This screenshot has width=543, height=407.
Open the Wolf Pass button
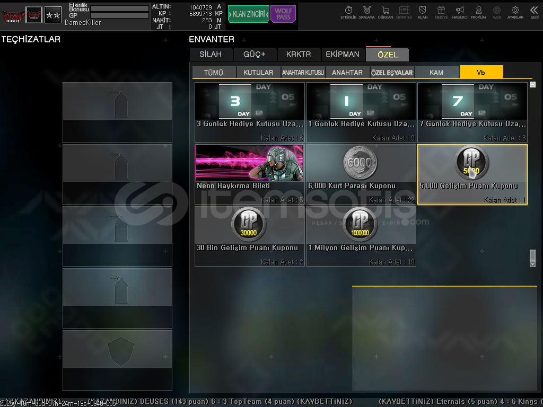point(283,14)
